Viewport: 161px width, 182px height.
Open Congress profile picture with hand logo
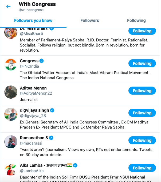[11, 65]
